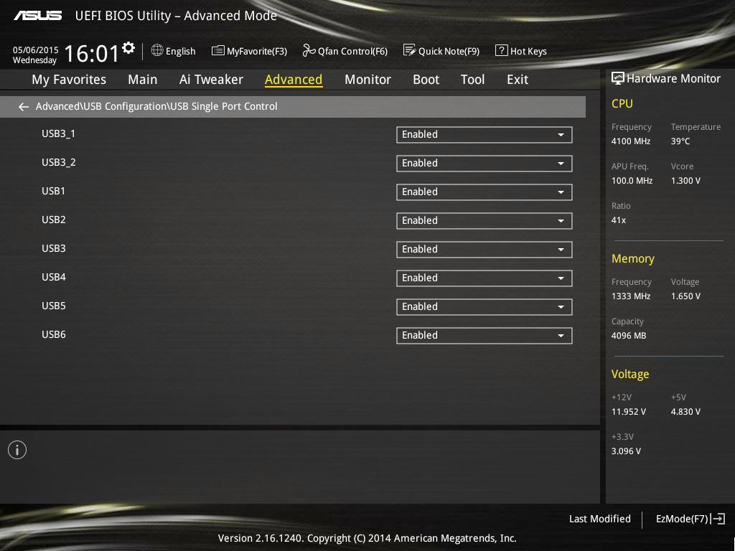Switch to the Ai Tweaker tab
The image size is (735, 551).
pyautogui.click(x=211, y=80)
